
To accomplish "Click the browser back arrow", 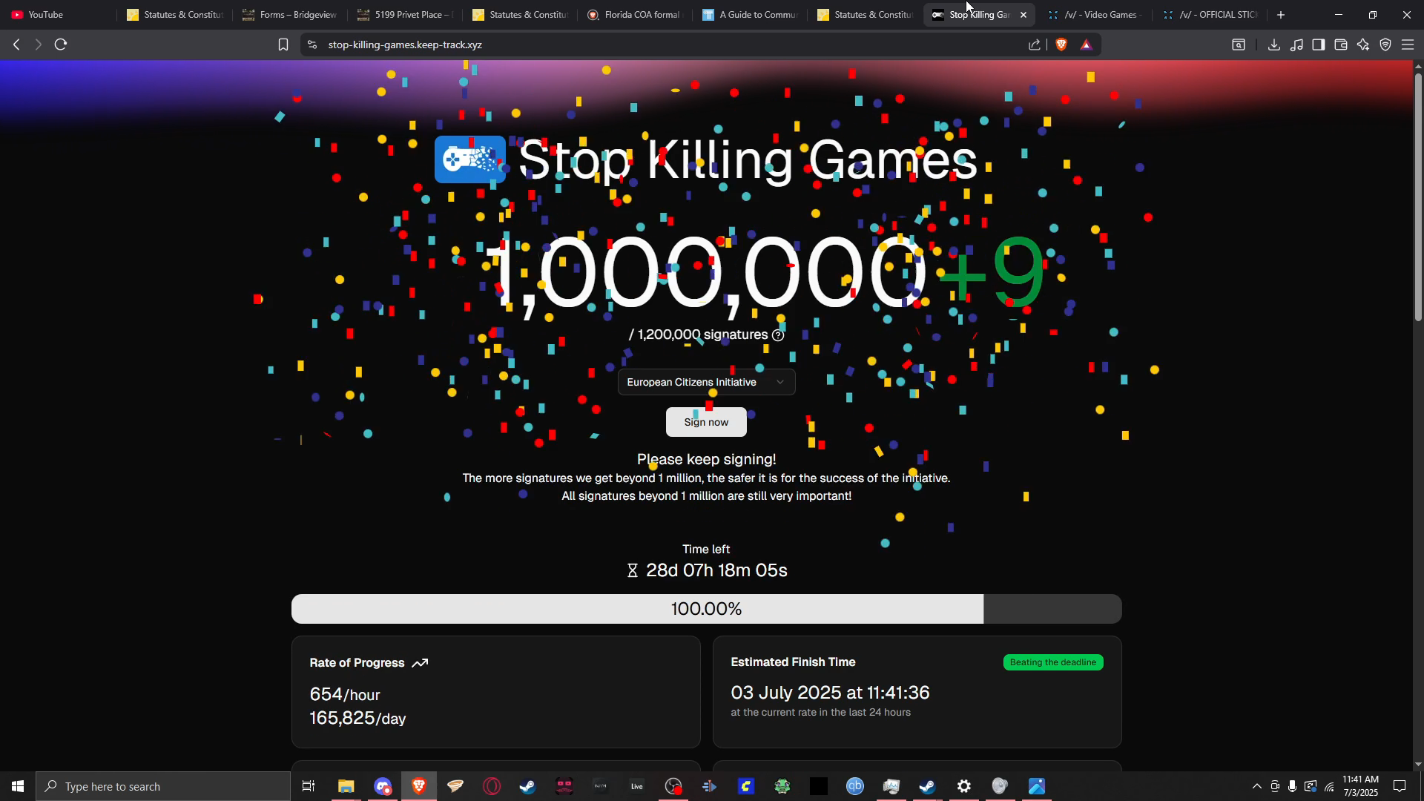I will coord(16,44).
